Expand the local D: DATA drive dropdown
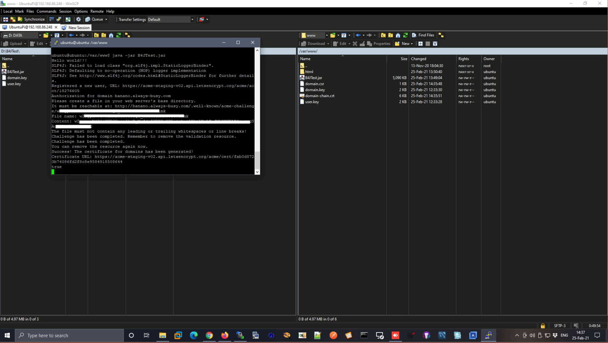The image size is (608, 343). pos(40,35)
